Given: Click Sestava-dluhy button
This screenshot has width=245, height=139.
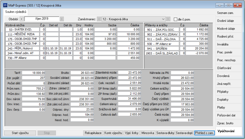Looking at the screenshot, I should click(165, 133).
